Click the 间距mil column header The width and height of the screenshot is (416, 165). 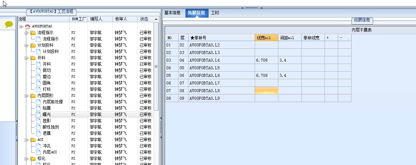coord(290,38)
